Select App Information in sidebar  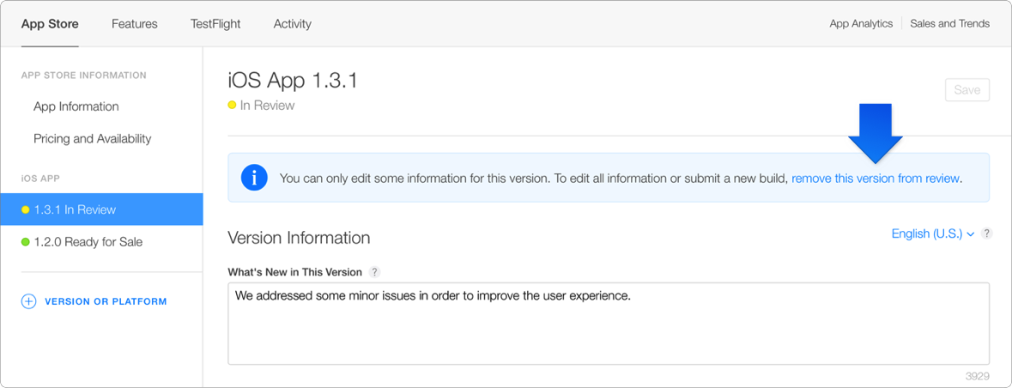pos(76,106)
